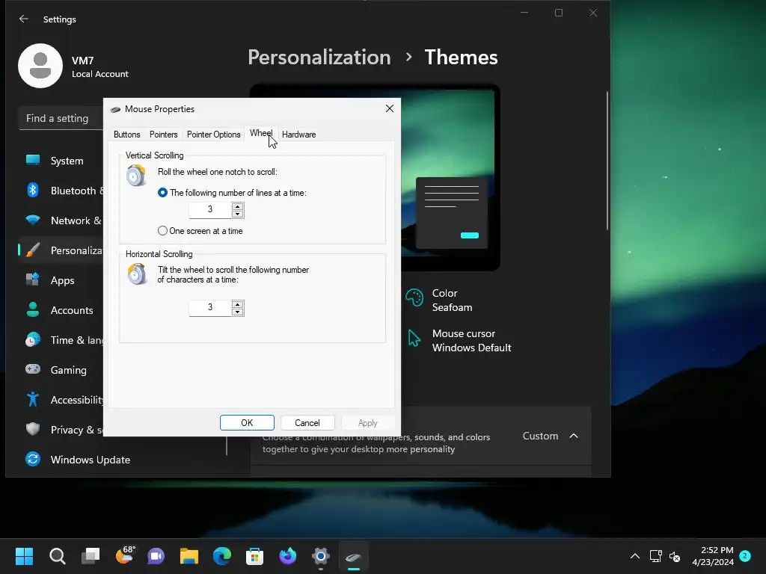Open the Color Seafoam theme option
The image size is (766, 574).
(x=439, y=300)
